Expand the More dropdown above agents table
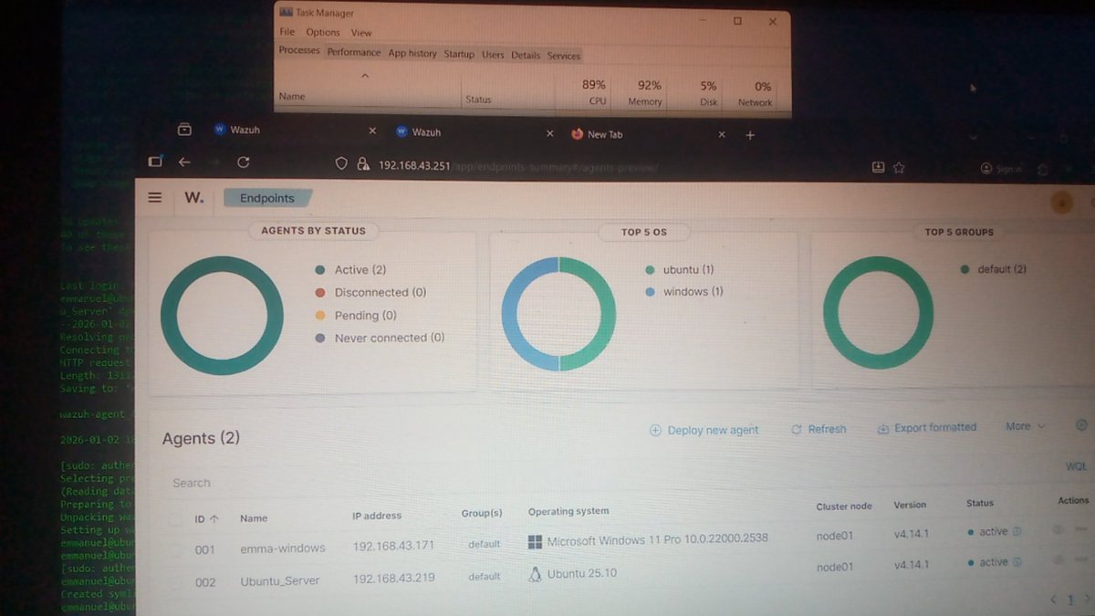Viewport: 1095px width, 616px height. pyautogui.click(x=1025, y=426)
